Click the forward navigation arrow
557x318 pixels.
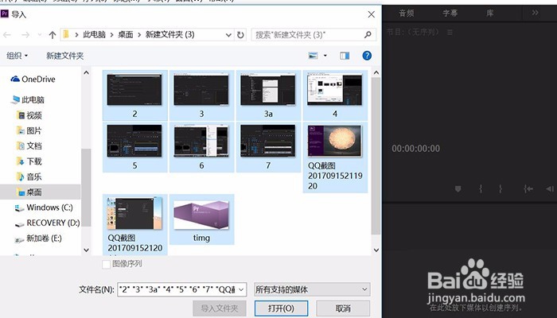[x=25, y=35]
